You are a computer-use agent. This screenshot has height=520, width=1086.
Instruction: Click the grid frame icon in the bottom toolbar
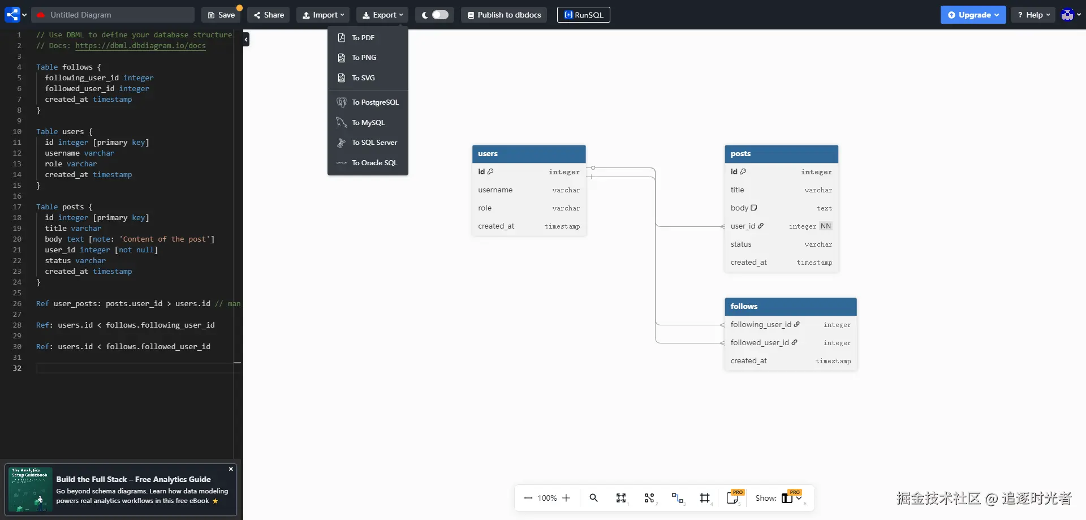click(x=705, y=498)
